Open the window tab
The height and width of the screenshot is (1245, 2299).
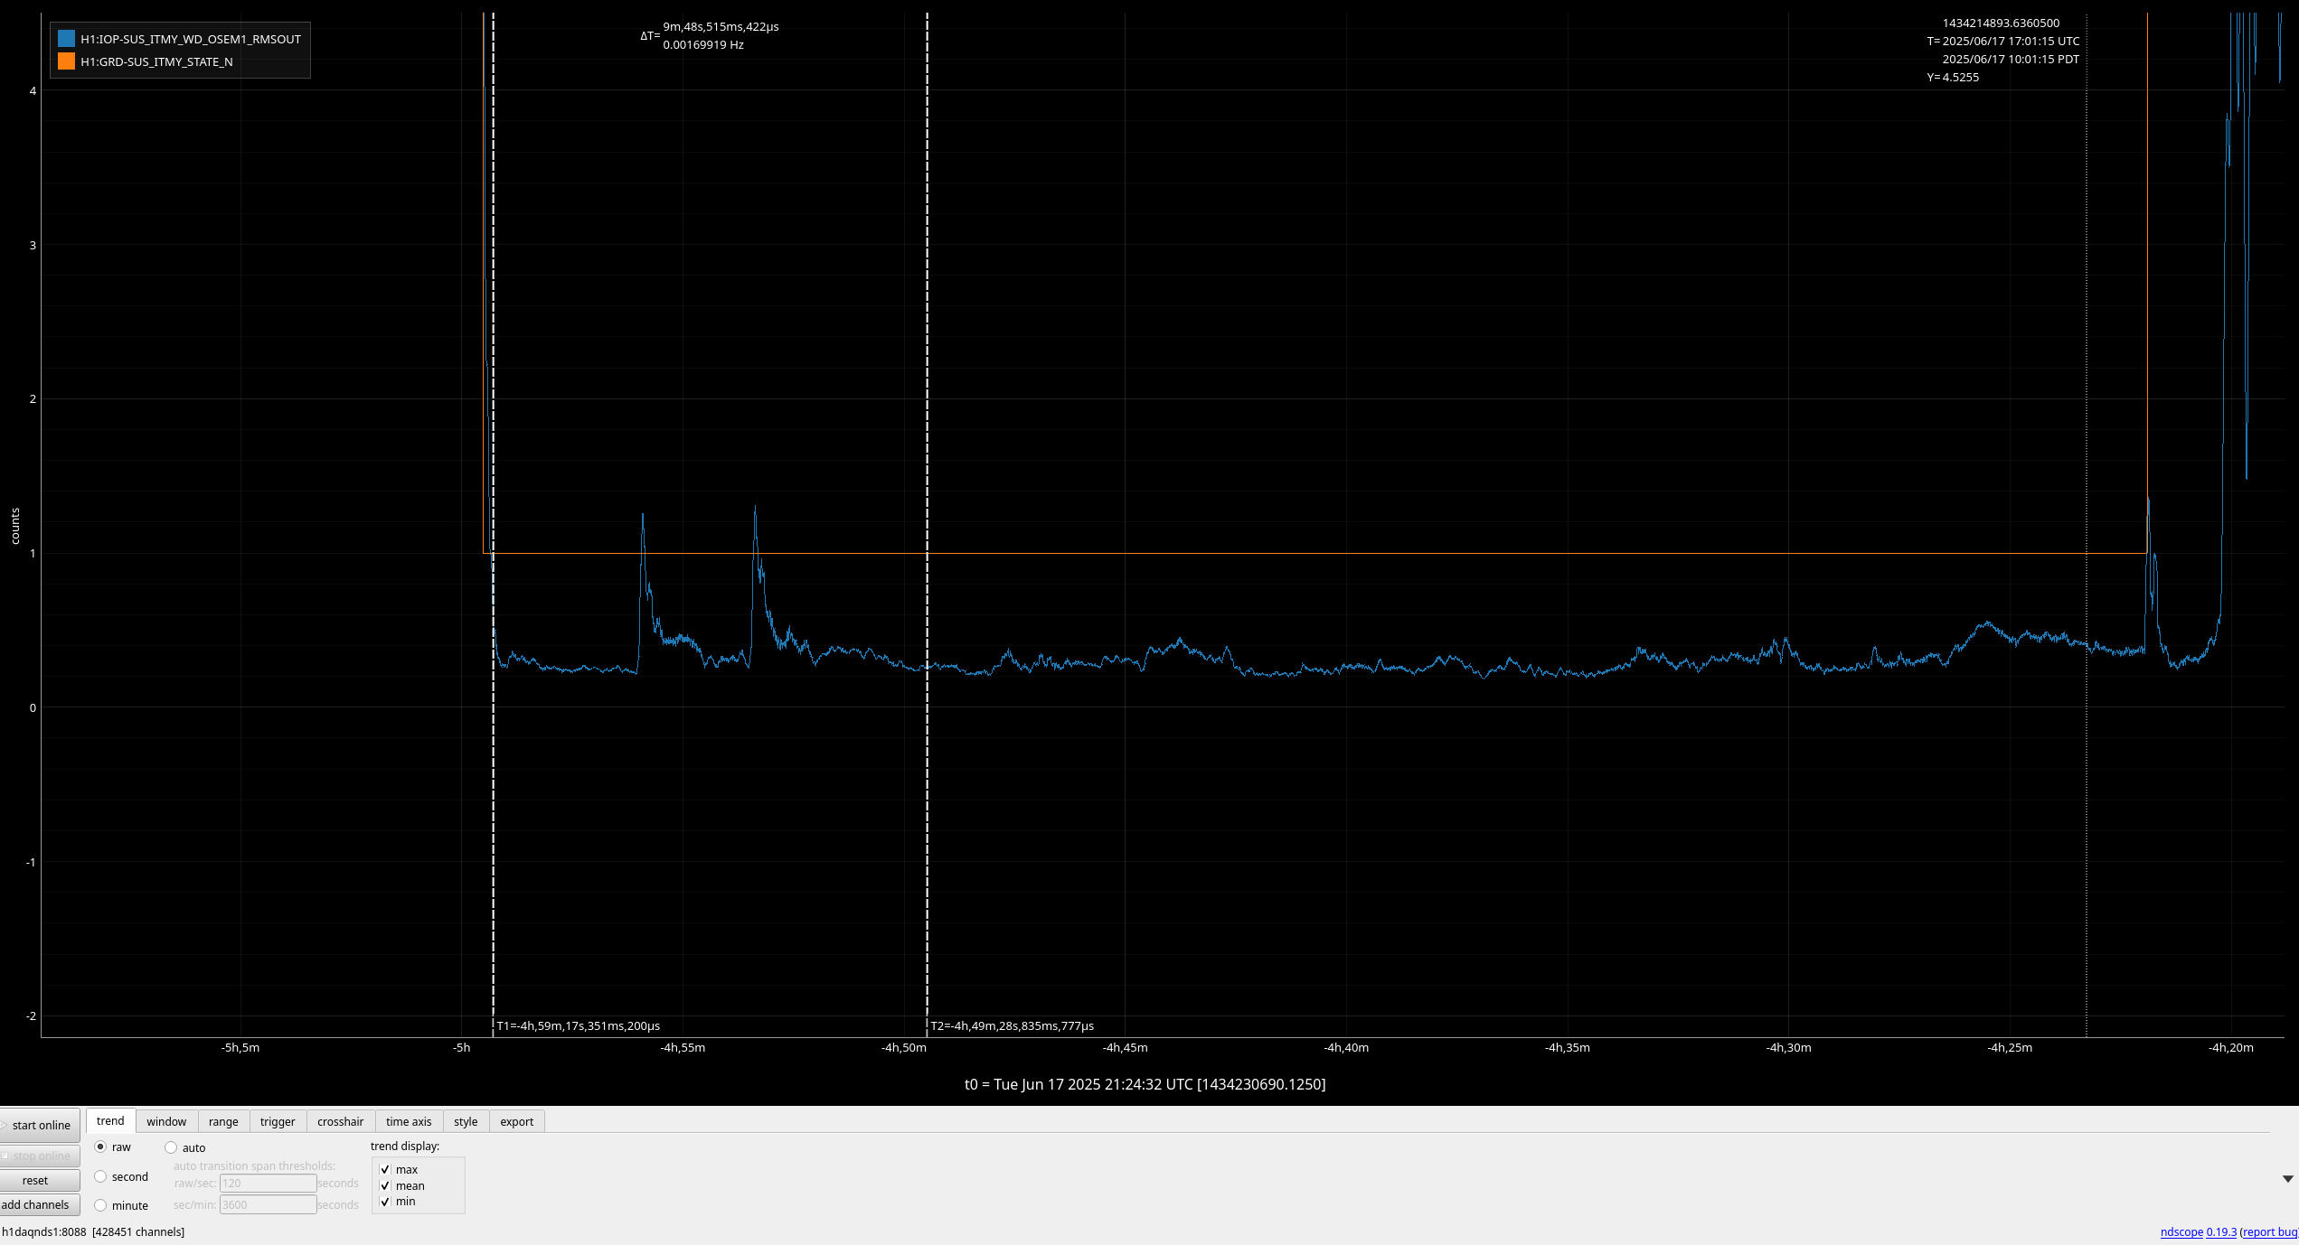coord(166,1121)
